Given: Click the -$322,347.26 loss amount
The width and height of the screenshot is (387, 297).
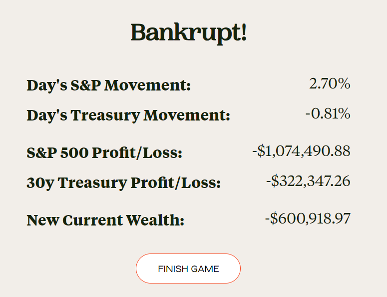Looking at the screenshot, I should tap(308, 180).
